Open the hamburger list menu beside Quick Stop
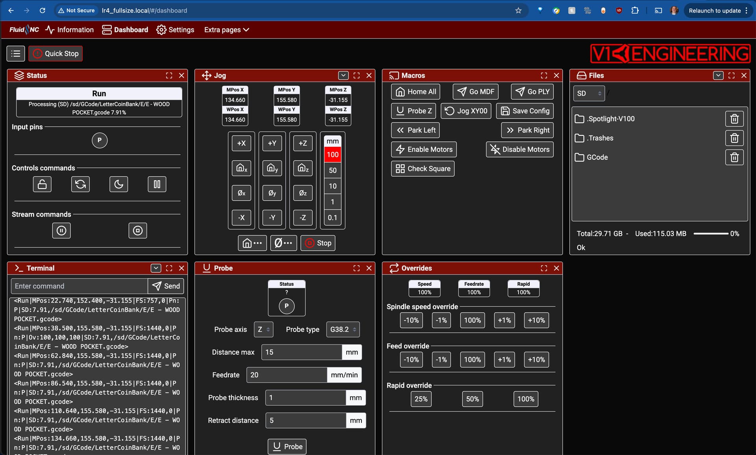The image size is (756, 455). [x=16, y=54]
